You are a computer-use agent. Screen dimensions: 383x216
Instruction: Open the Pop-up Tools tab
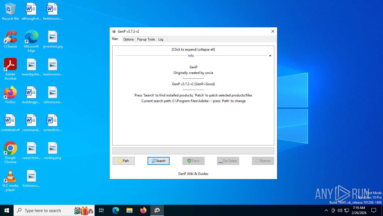coord(146,39)
